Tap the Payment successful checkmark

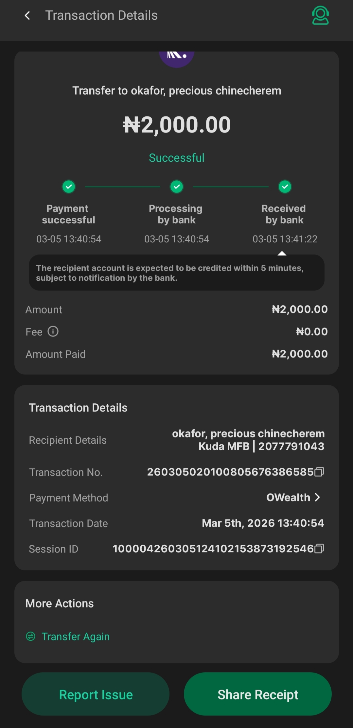(69, 187)
